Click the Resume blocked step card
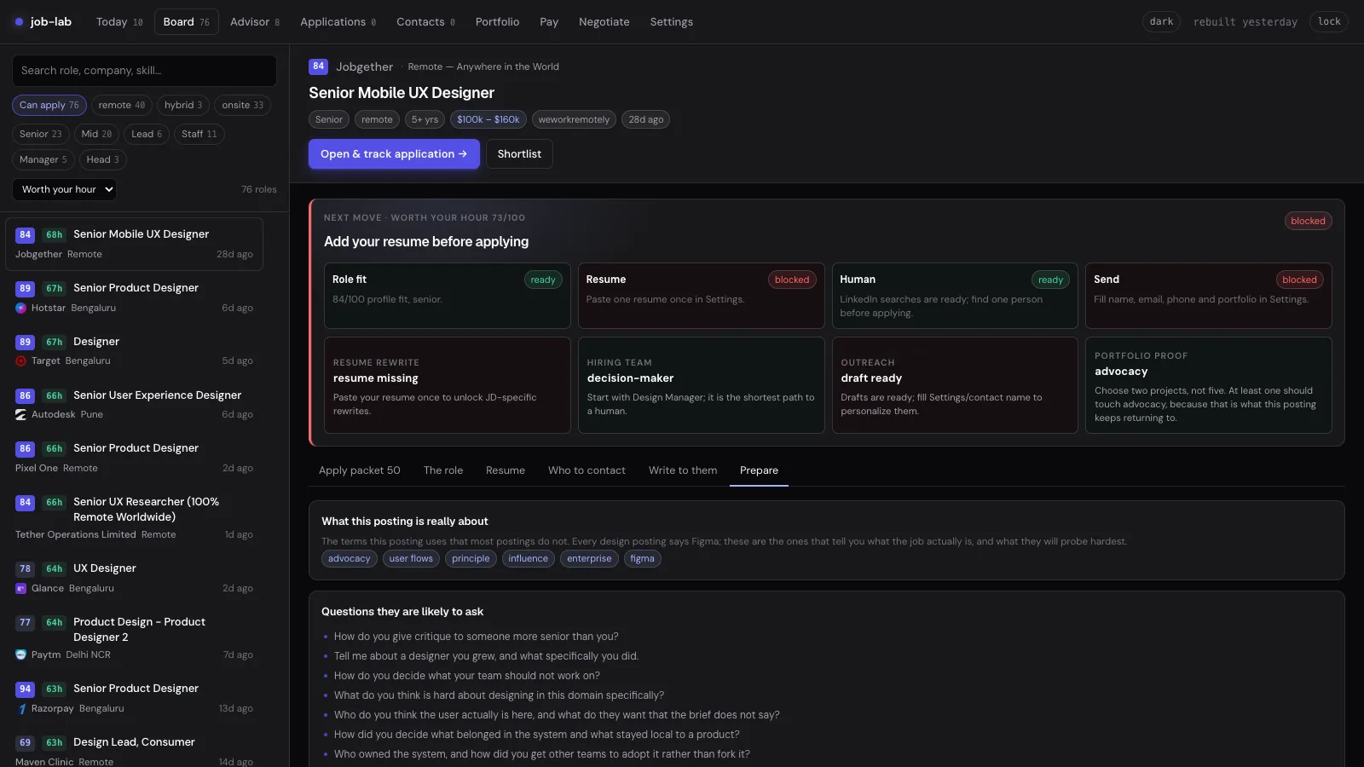The width and height of the screenshot is (1364, 767). (701, 296)
